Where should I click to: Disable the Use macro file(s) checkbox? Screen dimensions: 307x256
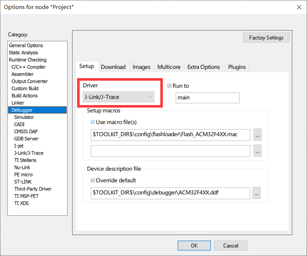(93, 122)
